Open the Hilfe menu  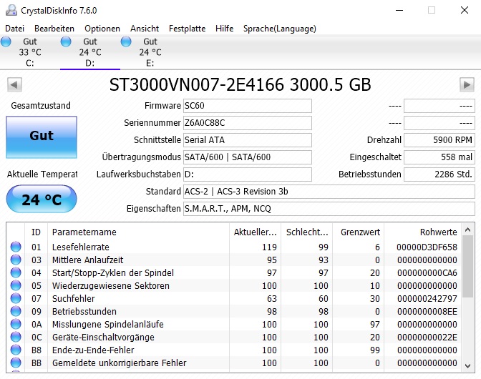(x=224, y=29)
